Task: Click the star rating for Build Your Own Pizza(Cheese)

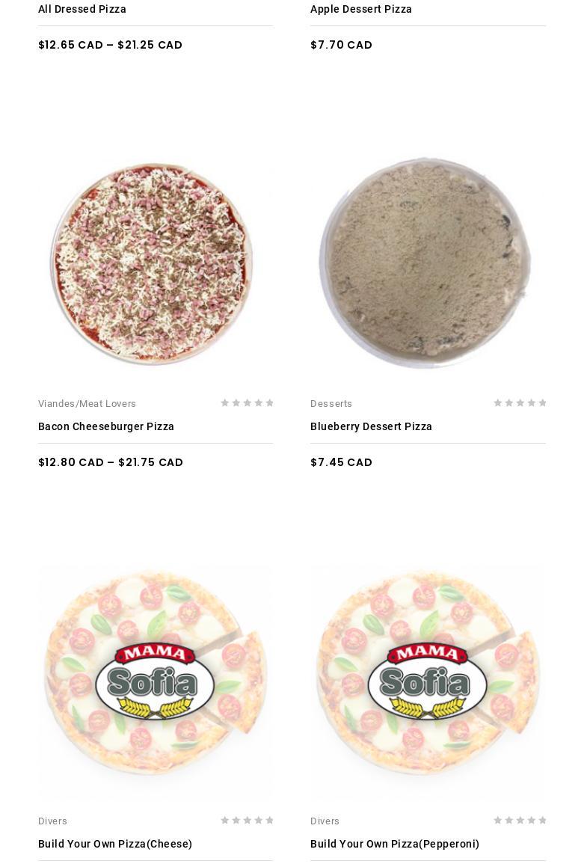Action: pos(247,820)
